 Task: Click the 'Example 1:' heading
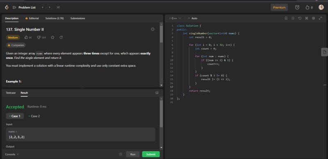pos(14,81)
